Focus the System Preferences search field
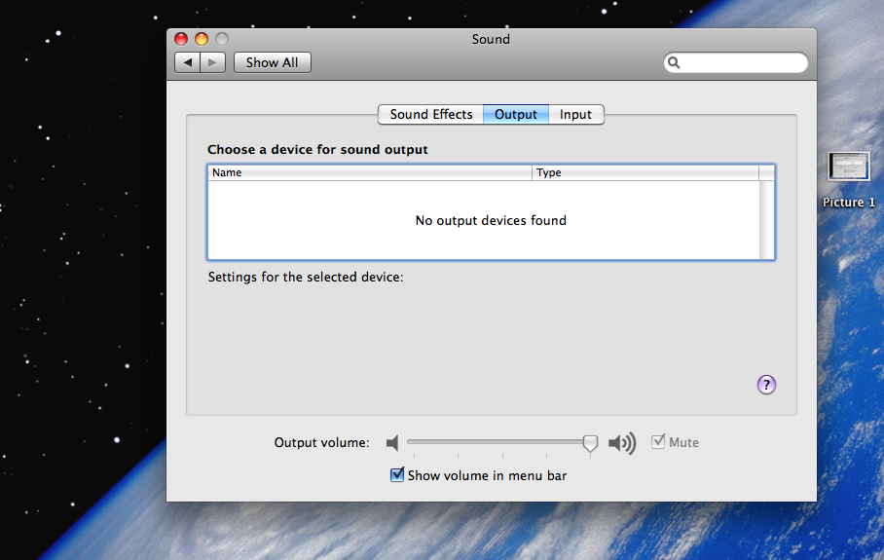Image resolution: width=884 pixels, height=560 pixels. point(736,62)
